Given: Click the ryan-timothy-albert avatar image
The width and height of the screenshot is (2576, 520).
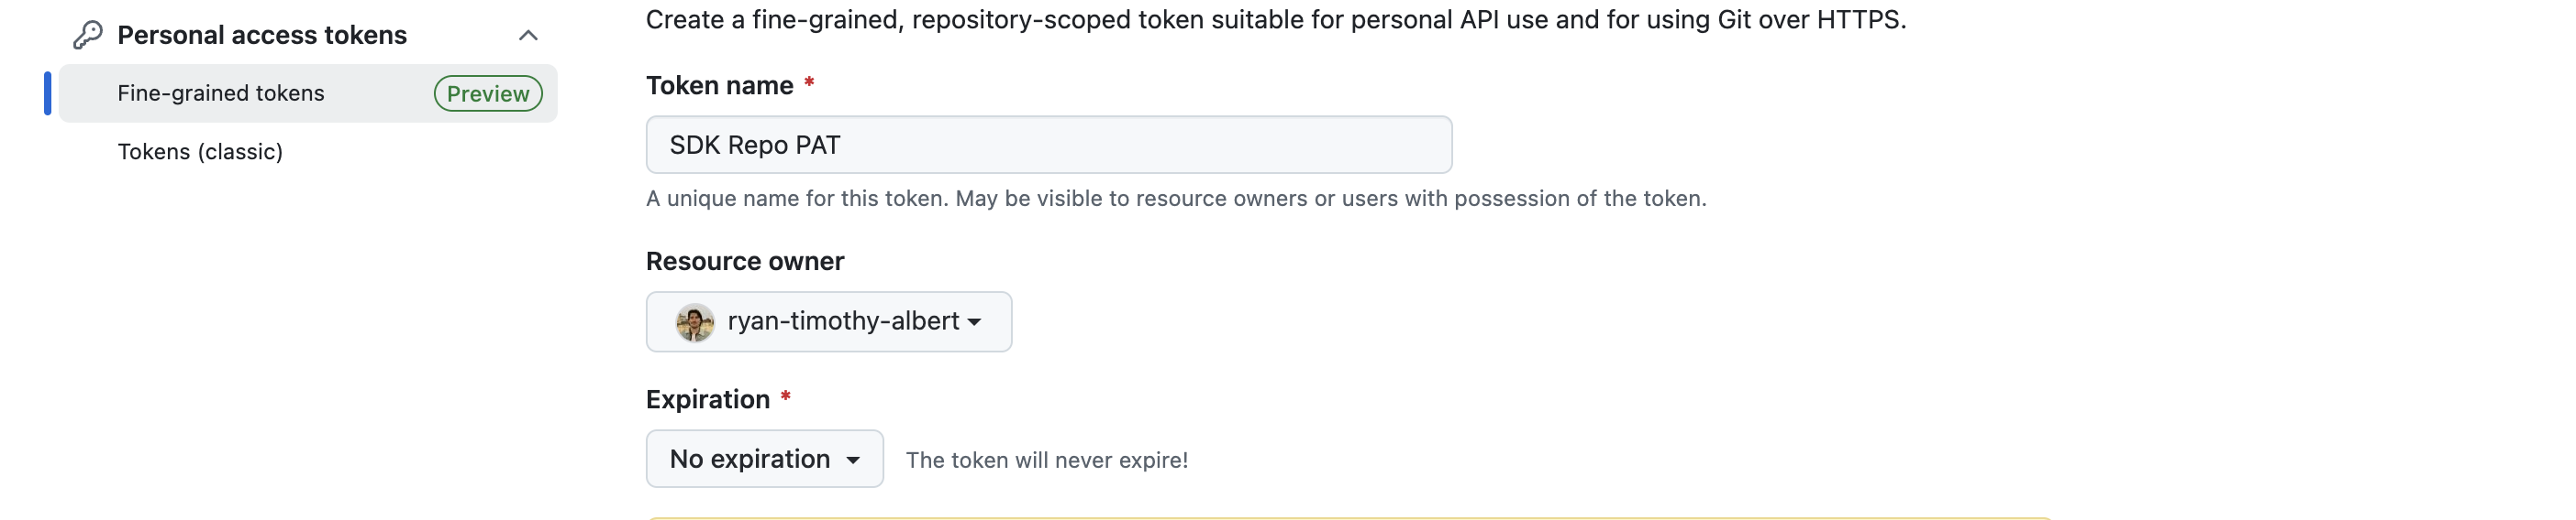Looking at the screenshot, I should (x=694, y=322).
